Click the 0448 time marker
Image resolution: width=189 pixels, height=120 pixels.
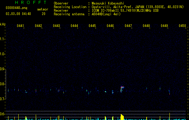[x=146, y=26]
